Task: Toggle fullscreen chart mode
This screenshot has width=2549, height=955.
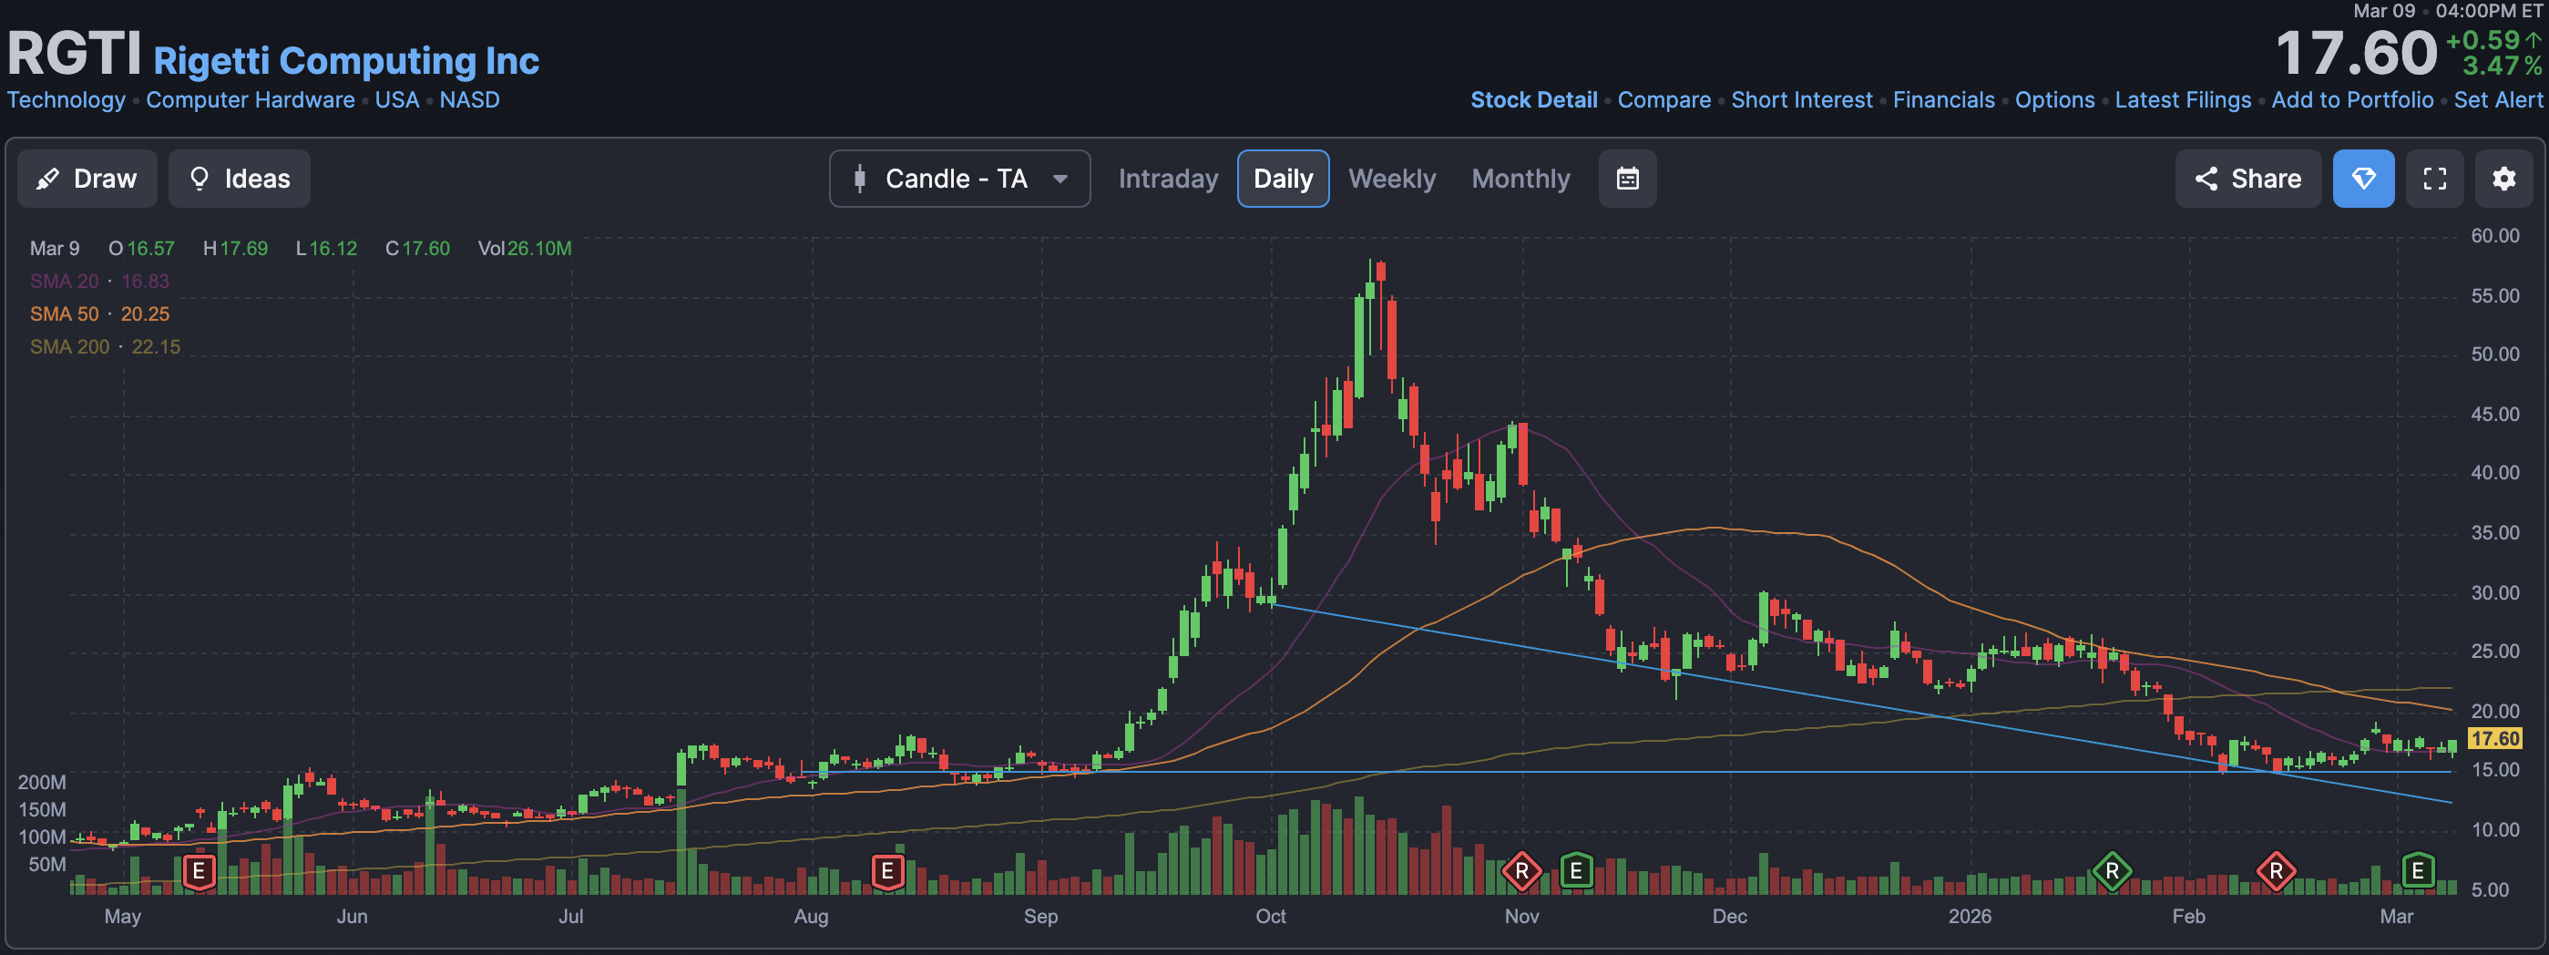Action: (2435, 180)
